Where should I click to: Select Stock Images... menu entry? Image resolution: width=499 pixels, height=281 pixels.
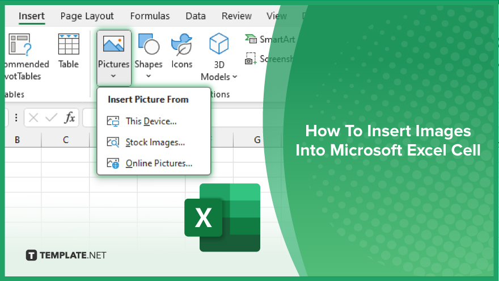click(x=155, y=142)
